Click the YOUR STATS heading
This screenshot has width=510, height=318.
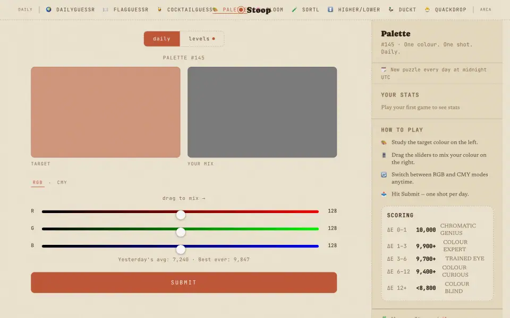400,95
